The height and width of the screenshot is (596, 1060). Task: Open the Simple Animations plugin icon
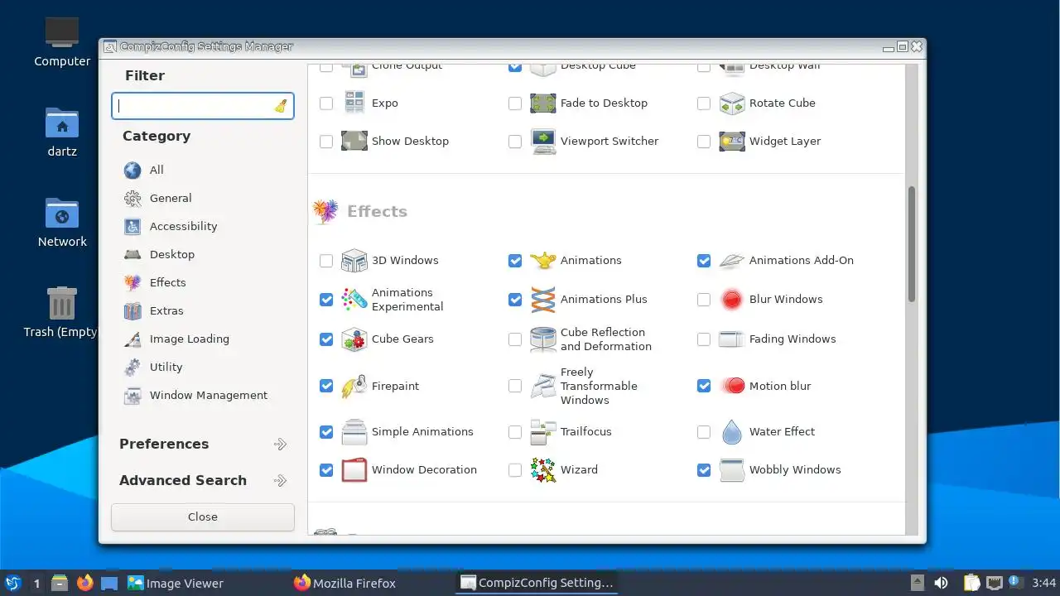354,432
